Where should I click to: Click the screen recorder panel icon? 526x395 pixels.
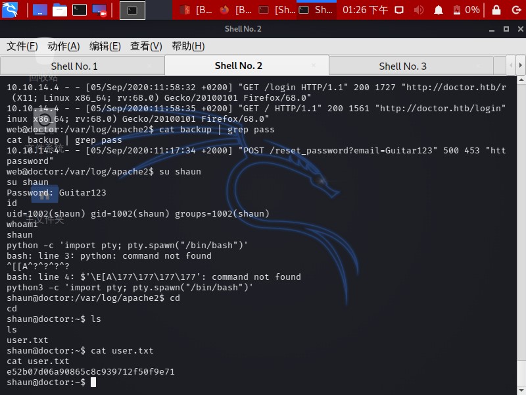(x=99, y=10)
